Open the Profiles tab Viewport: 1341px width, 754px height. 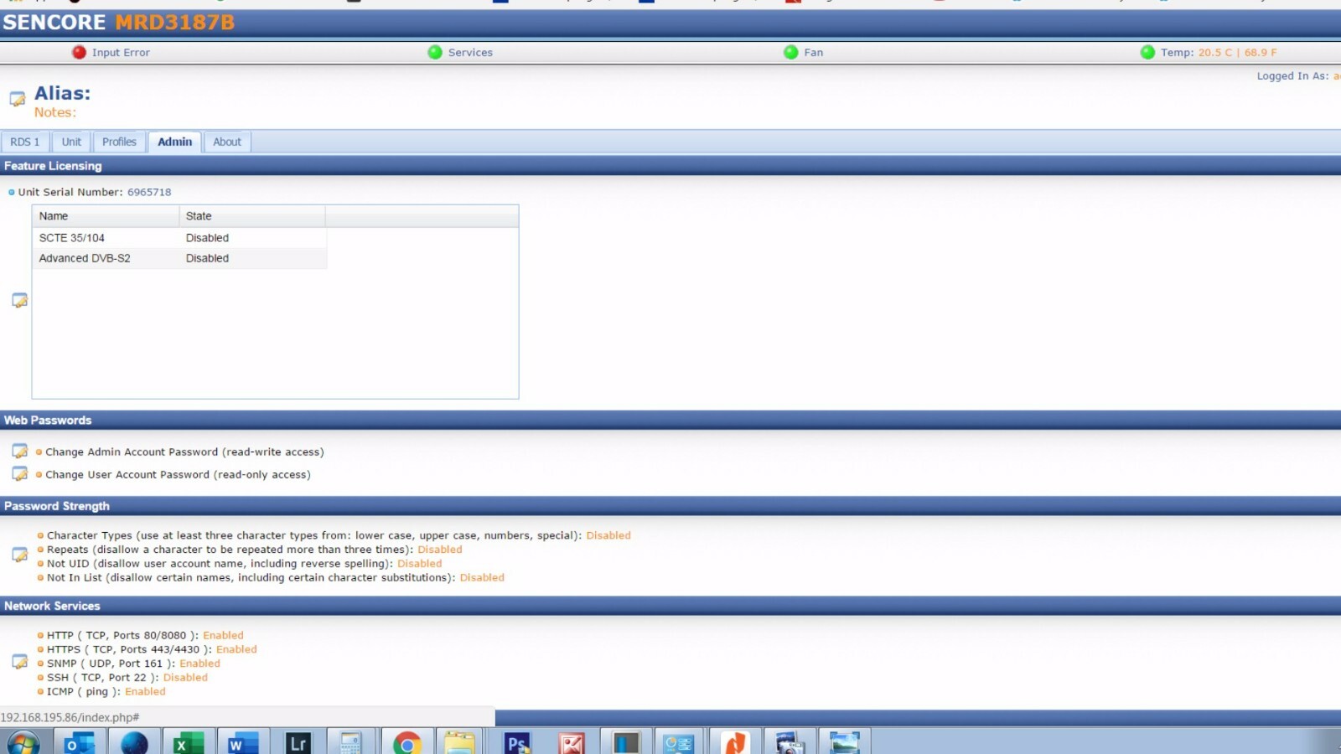click(x=119, y=142)
